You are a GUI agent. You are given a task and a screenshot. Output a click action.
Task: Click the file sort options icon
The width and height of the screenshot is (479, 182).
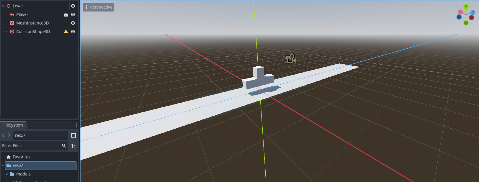pyautogui.click(x=74, y=146)
